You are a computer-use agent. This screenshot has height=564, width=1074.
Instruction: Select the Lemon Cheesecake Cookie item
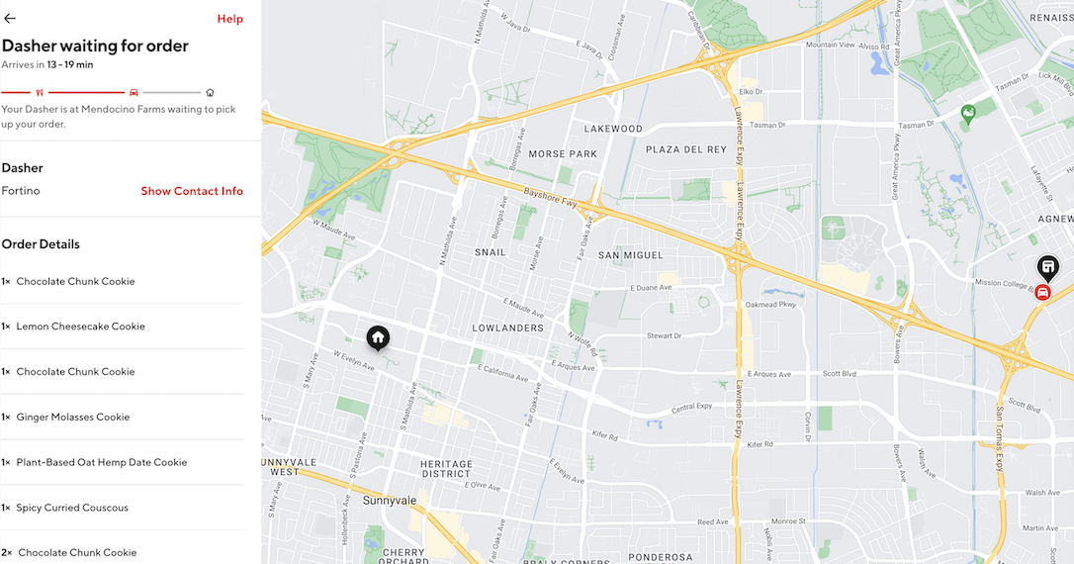[122, 327]
